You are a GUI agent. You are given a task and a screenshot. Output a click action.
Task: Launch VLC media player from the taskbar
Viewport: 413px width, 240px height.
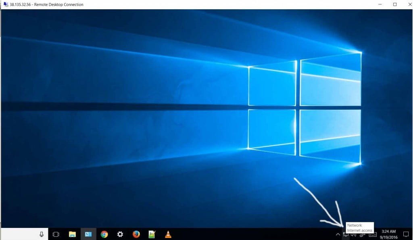(x=168, y=234)
